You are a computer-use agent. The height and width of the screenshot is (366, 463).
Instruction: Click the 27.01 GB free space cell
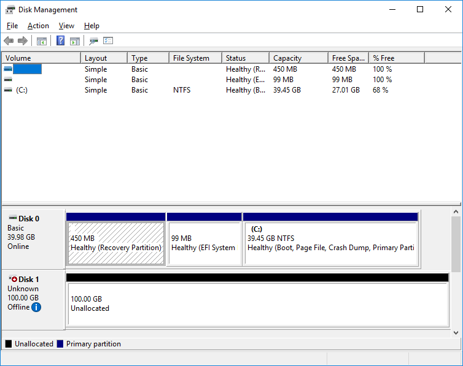pyautogui.click(x=346, y=90)
